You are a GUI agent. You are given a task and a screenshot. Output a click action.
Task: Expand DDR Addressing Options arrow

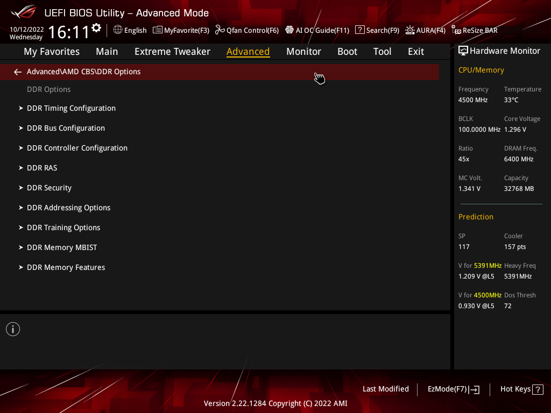pos(21,208)
